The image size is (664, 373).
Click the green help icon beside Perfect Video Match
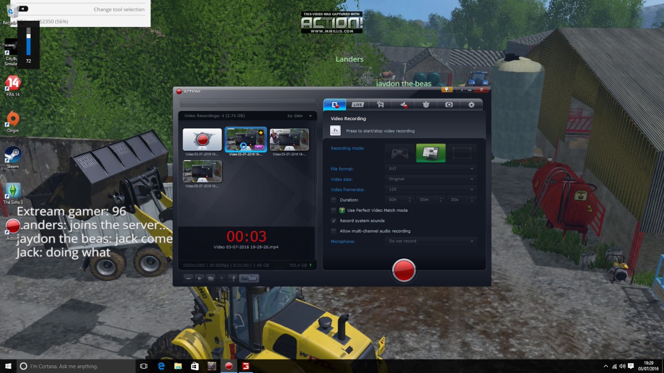coord(342,210)
